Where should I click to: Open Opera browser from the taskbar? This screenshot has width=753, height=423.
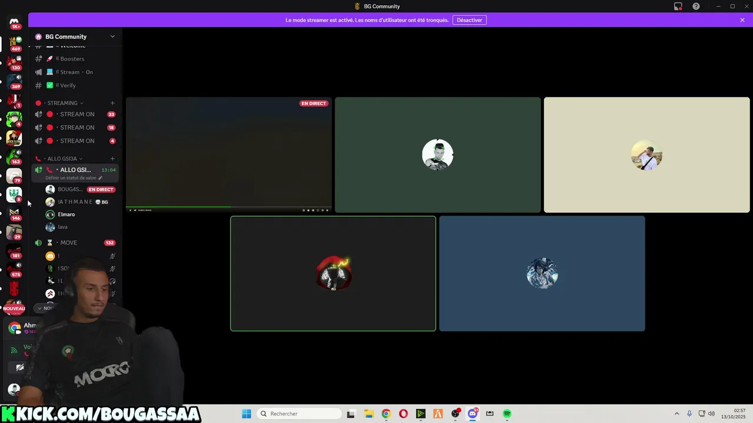(x=403, y=414)
